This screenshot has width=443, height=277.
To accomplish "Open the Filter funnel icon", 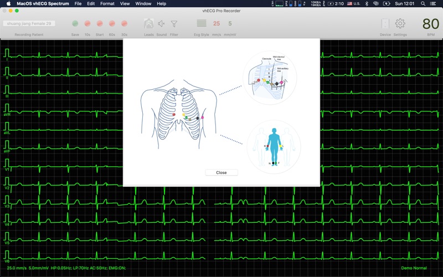I will [174, 24].
